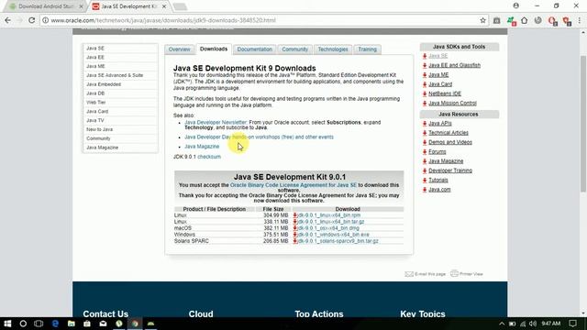
Task: Download jdk-9.0.1 windows-x64 exe file
Action: click(x=334, y=235)
